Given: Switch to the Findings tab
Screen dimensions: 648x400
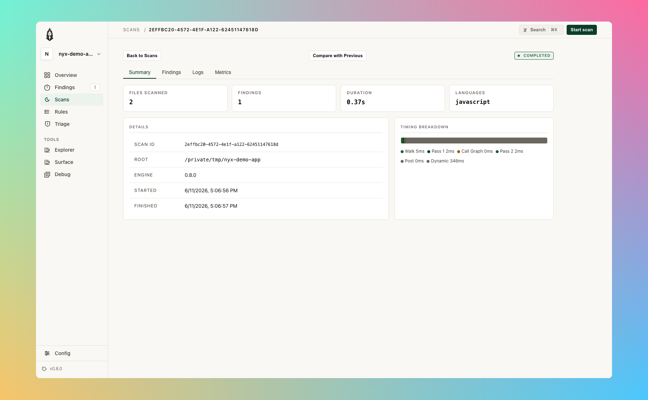Looking at the screenshot, I should pyautogui.click(x=171, y=72).
